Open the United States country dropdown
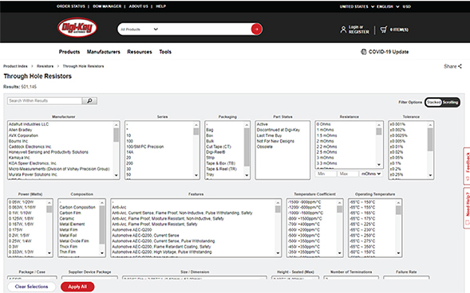Screen dimensions: 470x293 coord(357,6)
